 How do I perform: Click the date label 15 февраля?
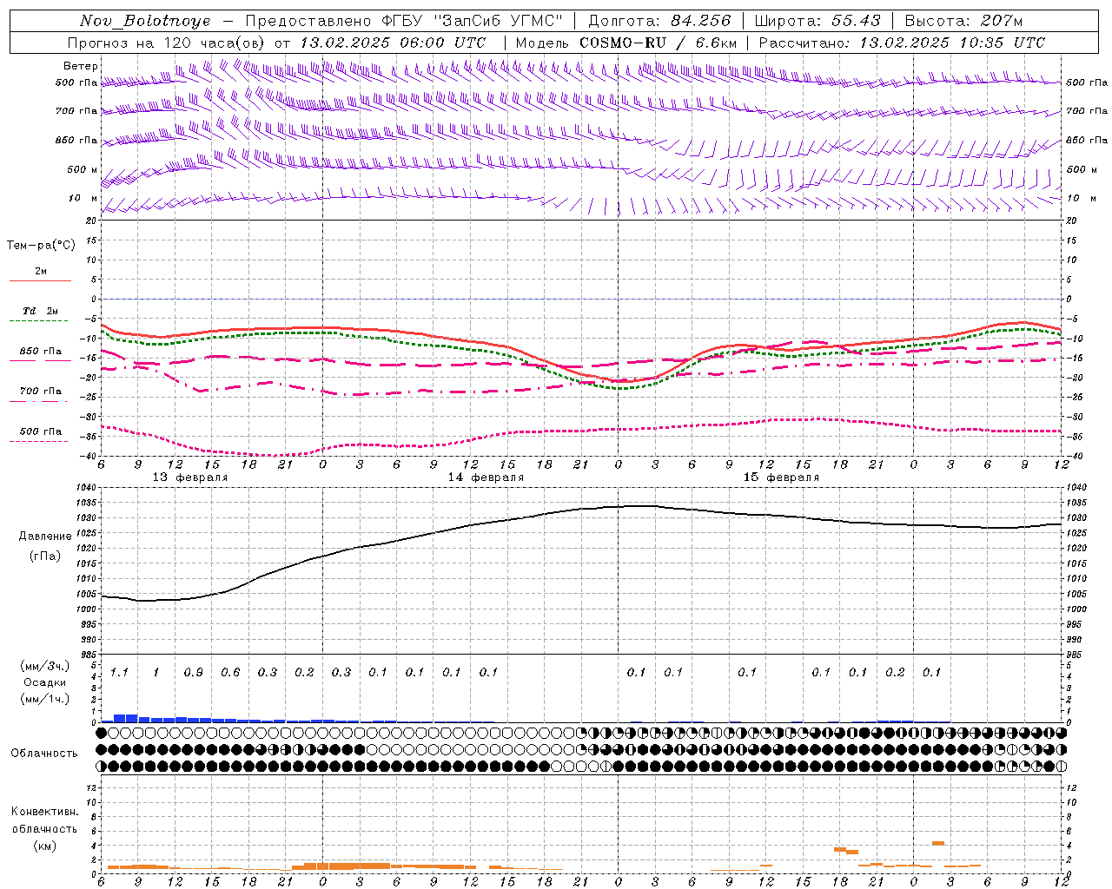(781, 477)
